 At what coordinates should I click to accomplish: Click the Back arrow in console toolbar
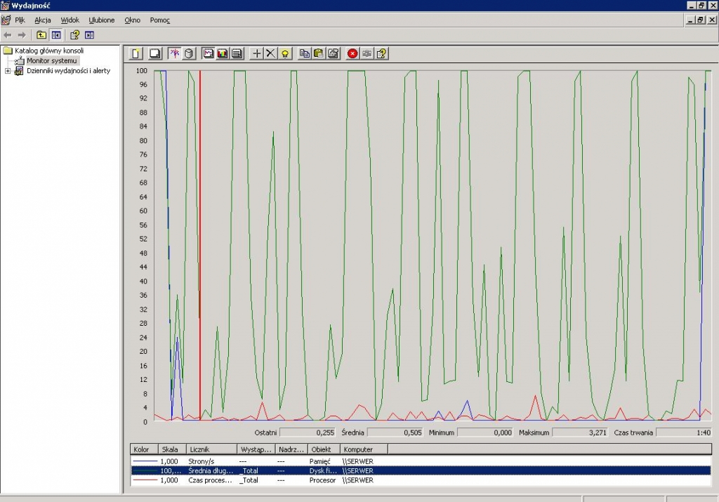[8, 35]
